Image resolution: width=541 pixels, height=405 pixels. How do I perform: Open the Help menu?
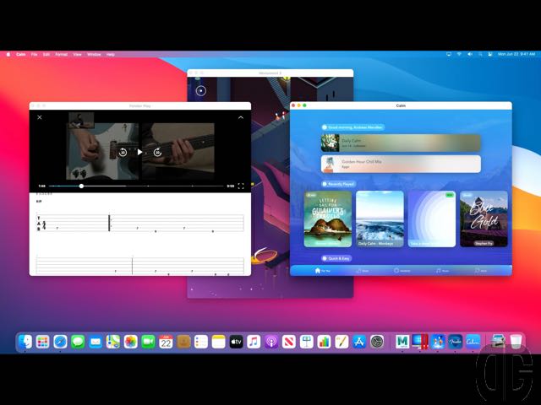(x=111, y=54)
